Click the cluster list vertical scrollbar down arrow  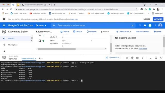point(111,53)
